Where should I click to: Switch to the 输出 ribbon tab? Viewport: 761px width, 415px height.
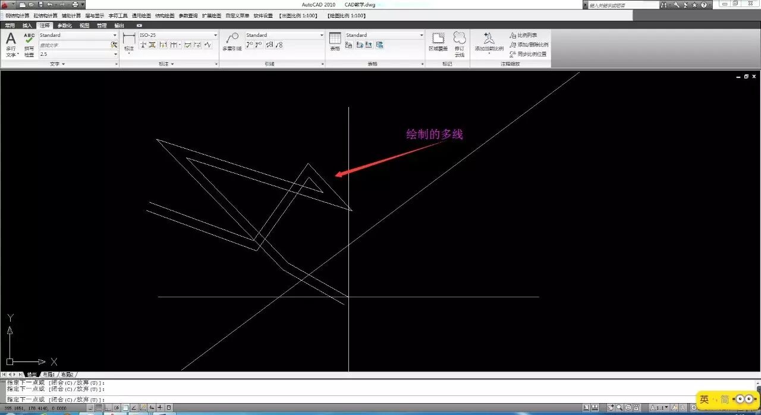coord(120,26)
